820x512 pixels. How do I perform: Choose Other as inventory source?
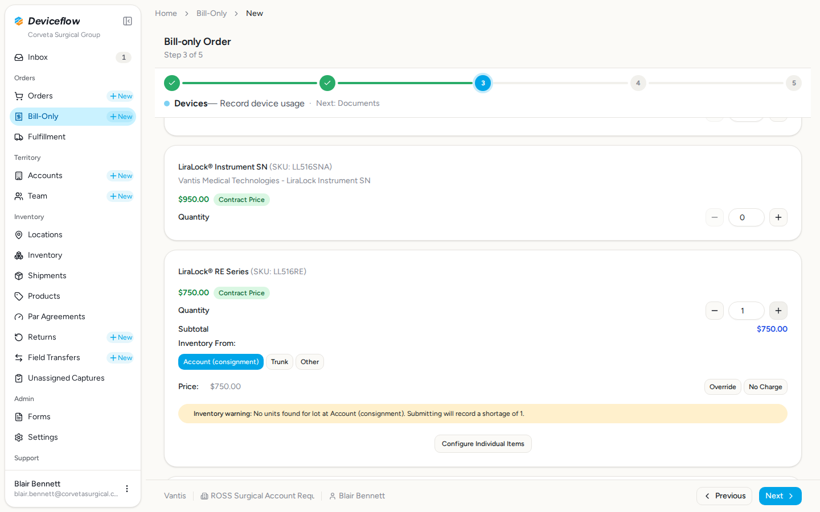(310, 362)
